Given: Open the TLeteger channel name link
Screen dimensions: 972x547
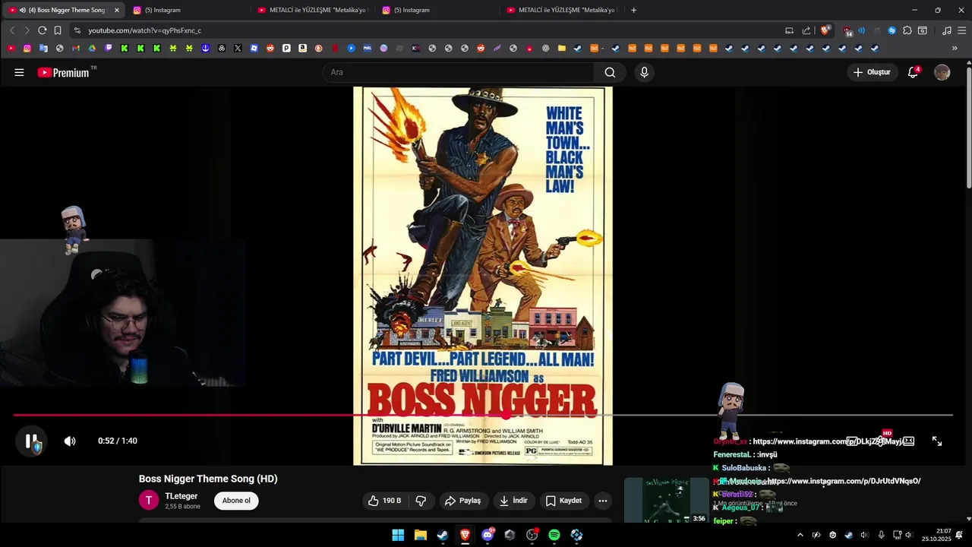Looking at the screenshot, I should [x=181, y=496].
